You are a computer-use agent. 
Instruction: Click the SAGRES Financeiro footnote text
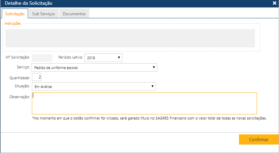[x=149, y=118]
